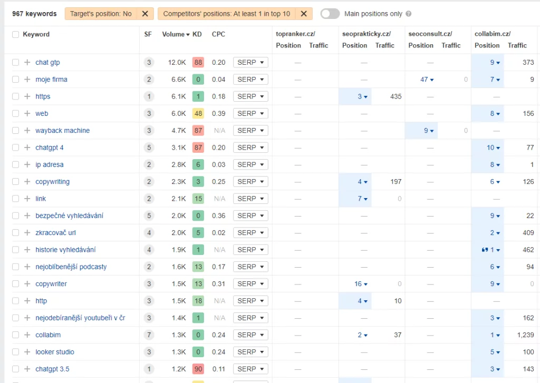Sort table by Volume column

click(176, 34)
